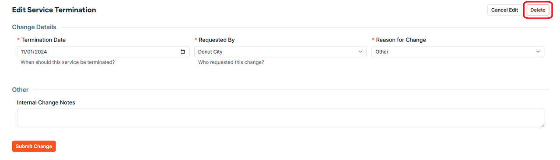560x160 pixels.
Task: Open the calendar picker icon in Termination Date
Action: [x=183, y=51]
